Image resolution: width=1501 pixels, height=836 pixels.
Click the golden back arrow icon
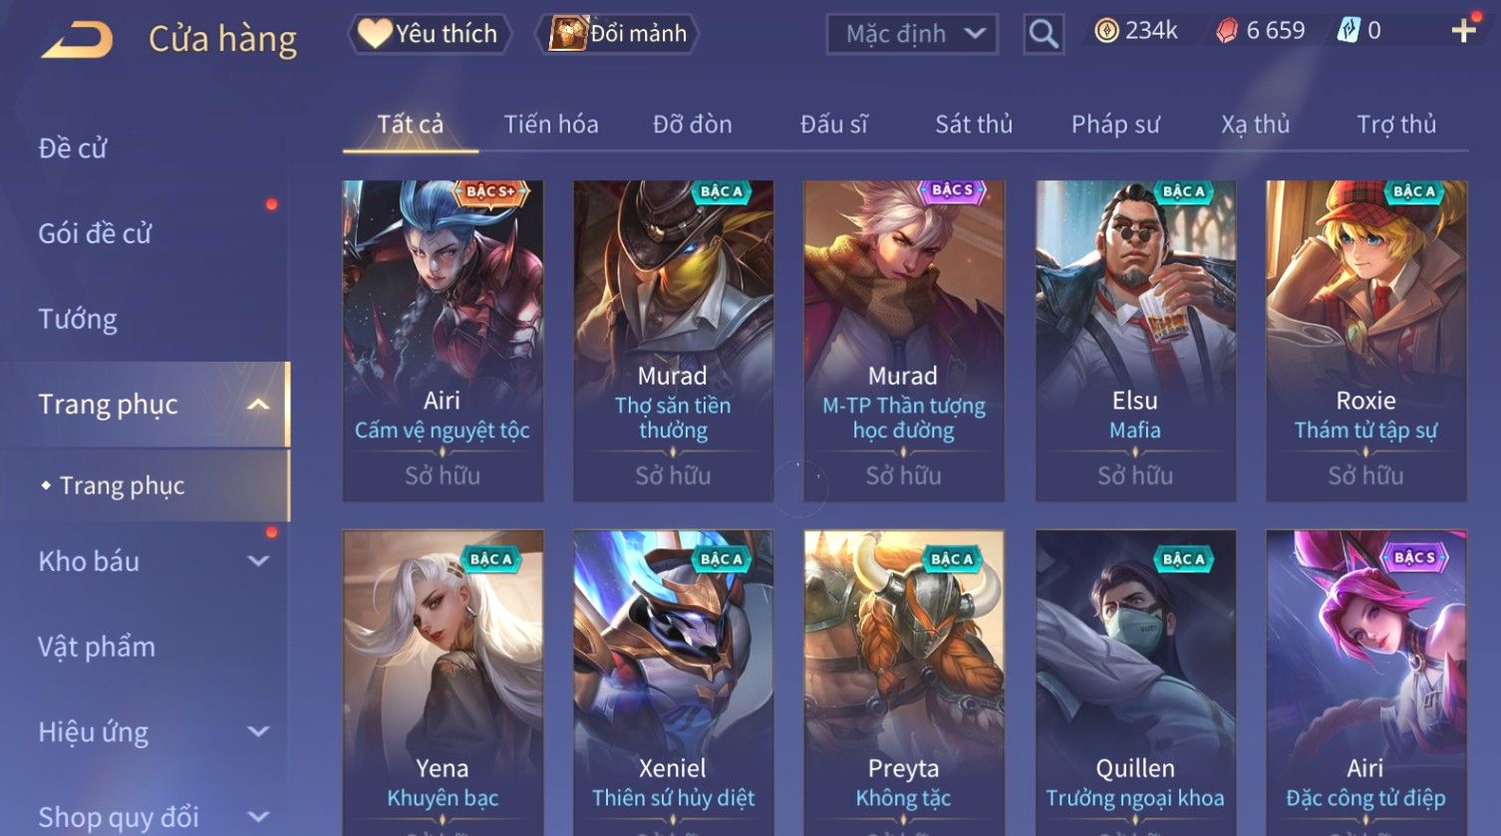coord(77,40)
